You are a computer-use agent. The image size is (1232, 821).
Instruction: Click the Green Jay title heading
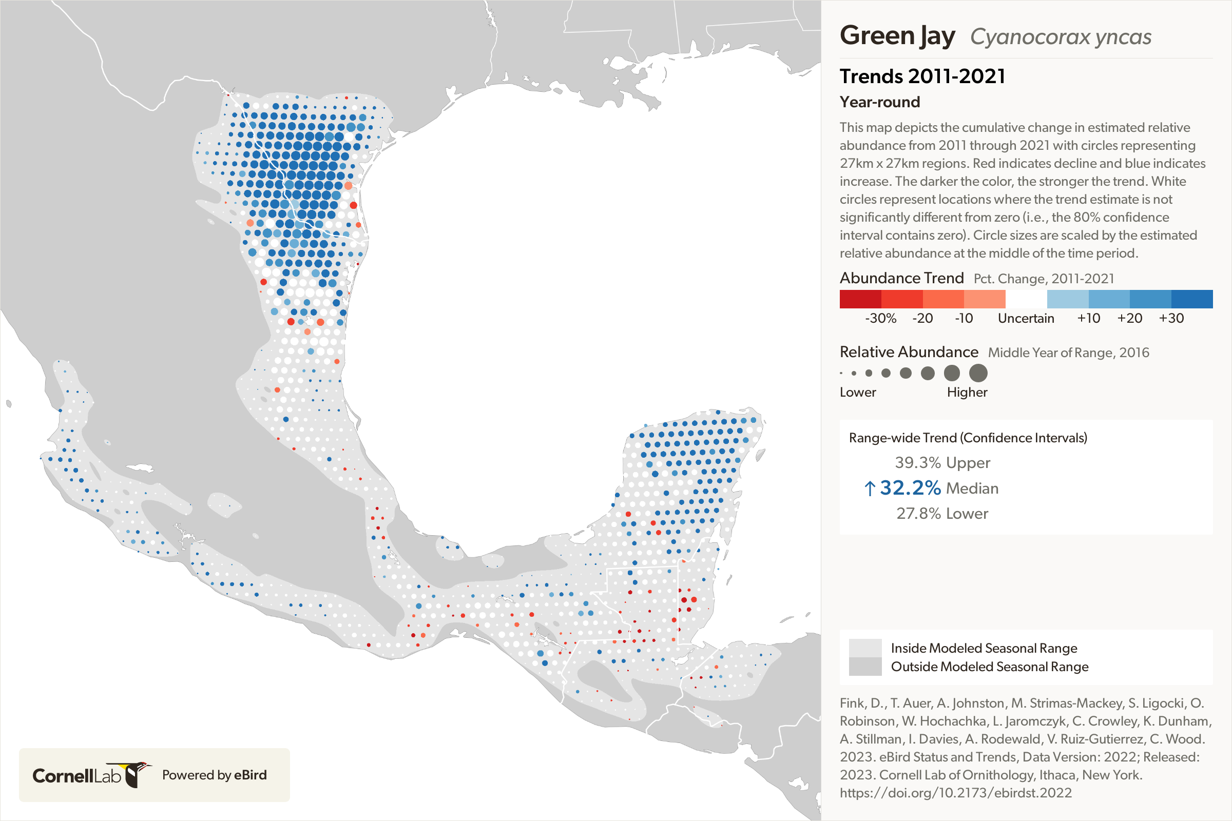pyautogui.click(x=897, y=36)
